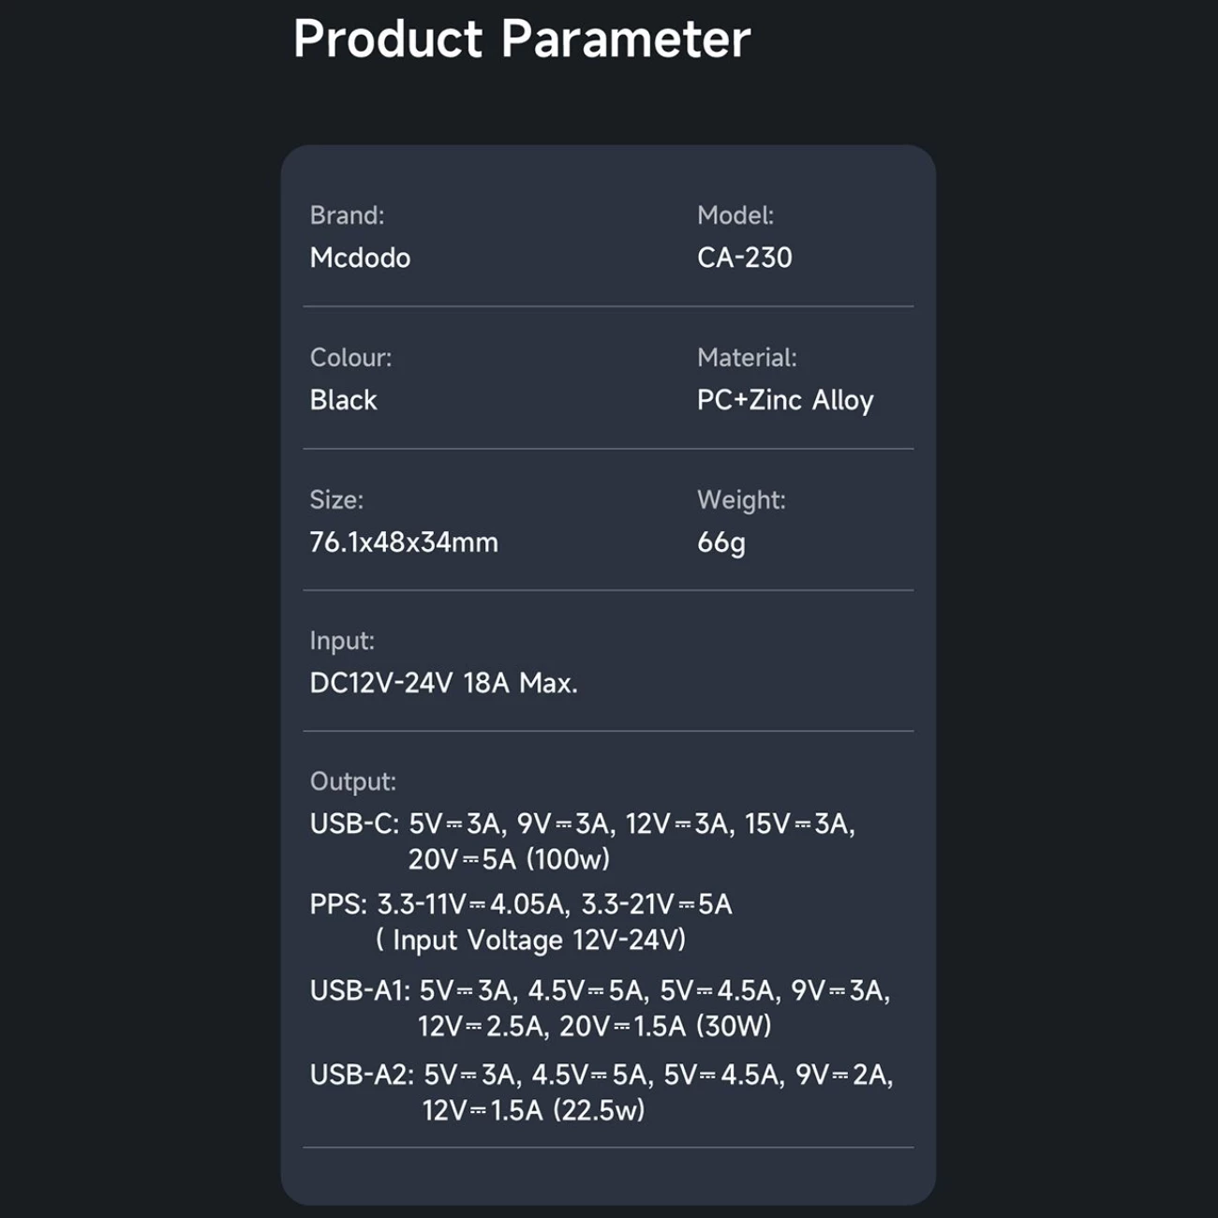Click the "Brand:" label
The width and height of the screenshot is (1218, 1218).
tap(347, 215)
